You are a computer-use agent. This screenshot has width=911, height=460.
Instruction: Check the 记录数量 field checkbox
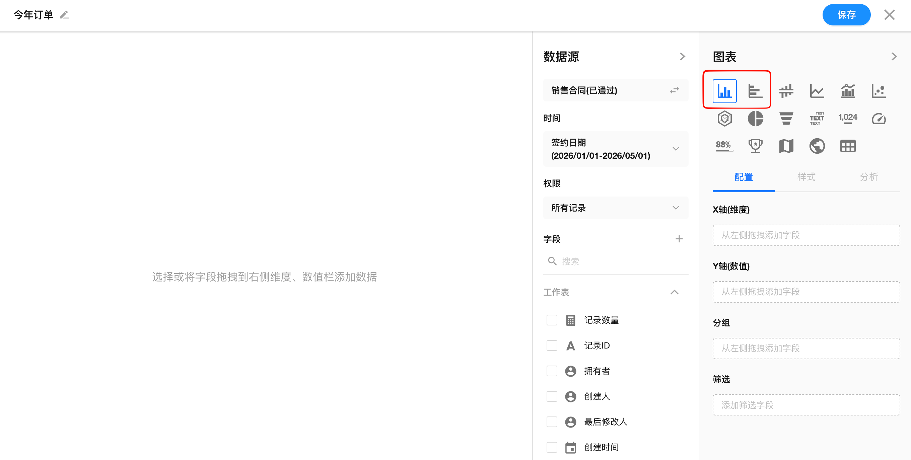(x=552, y=320)
